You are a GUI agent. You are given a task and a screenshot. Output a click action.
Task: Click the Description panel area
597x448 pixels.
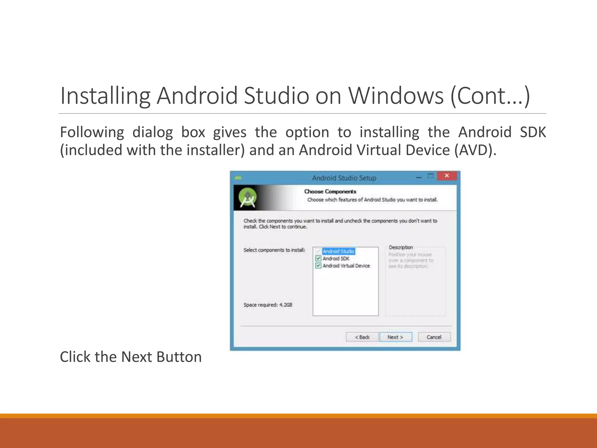415,281
